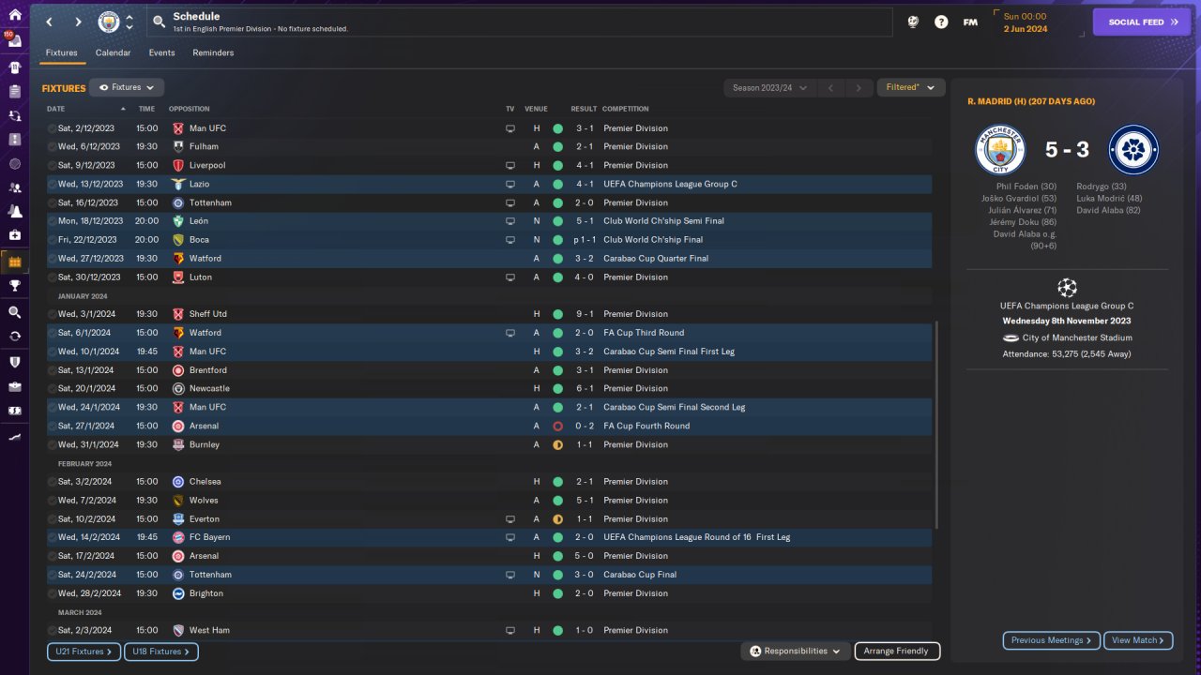Viewport: 1201px width, 675px height.
Task: Open the Finances money icon in the sidebar
Action: [14, 411]
